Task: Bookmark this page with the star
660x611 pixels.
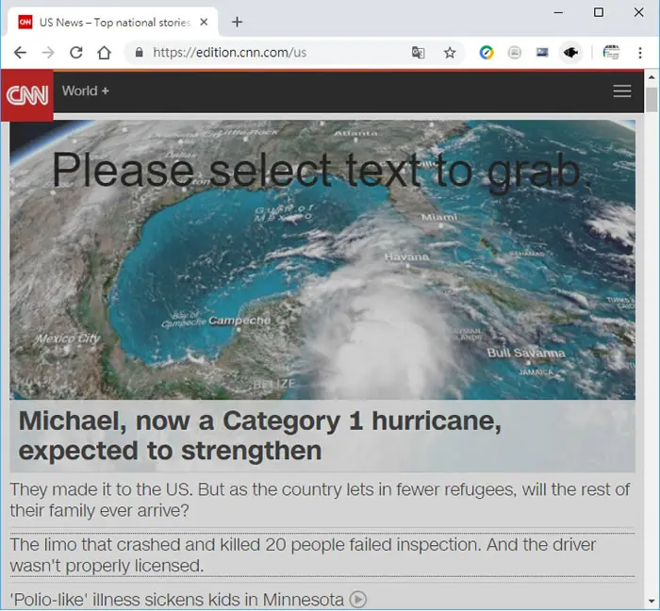Action: [x=450, y=53]
